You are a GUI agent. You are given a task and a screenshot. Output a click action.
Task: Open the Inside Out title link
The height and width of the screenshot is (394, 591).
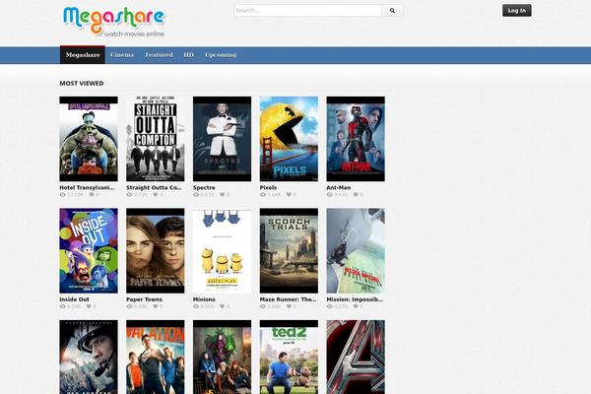(74, 299)
